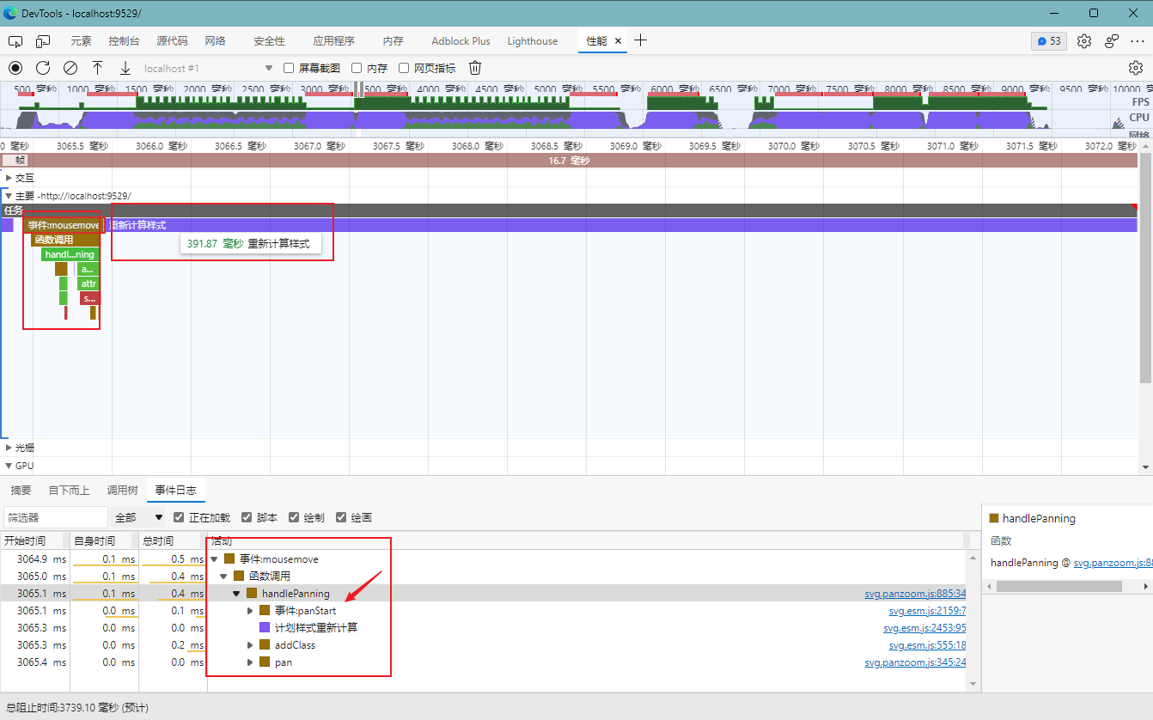1153x720 pixels.
Task: Add a new tool with plus icon
Action: [x=640, y=40]
